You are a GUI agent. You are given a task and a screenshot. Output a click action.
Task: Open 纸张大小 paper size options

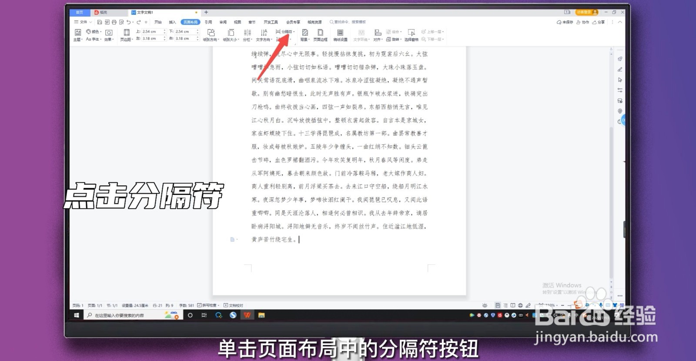231,35
